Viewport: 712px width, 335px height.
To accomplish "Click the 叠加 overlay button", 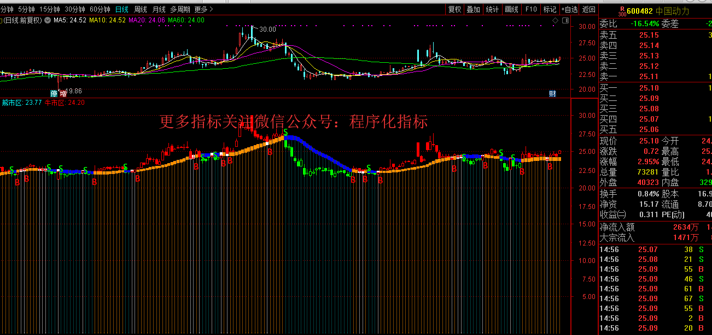I will coord(473,9).
